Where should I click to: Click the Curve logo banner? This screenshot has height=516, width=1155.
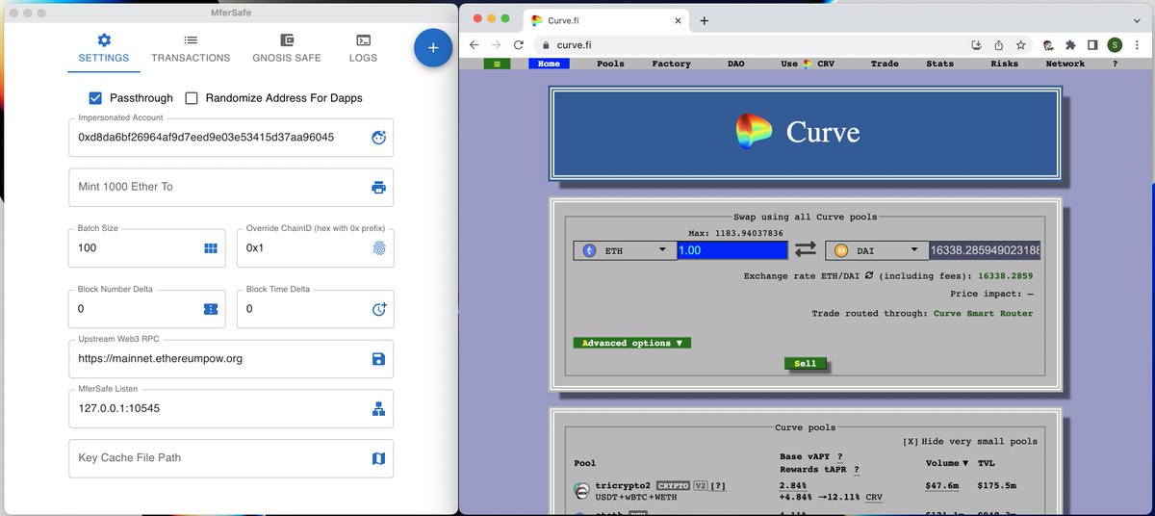[806, 132]
